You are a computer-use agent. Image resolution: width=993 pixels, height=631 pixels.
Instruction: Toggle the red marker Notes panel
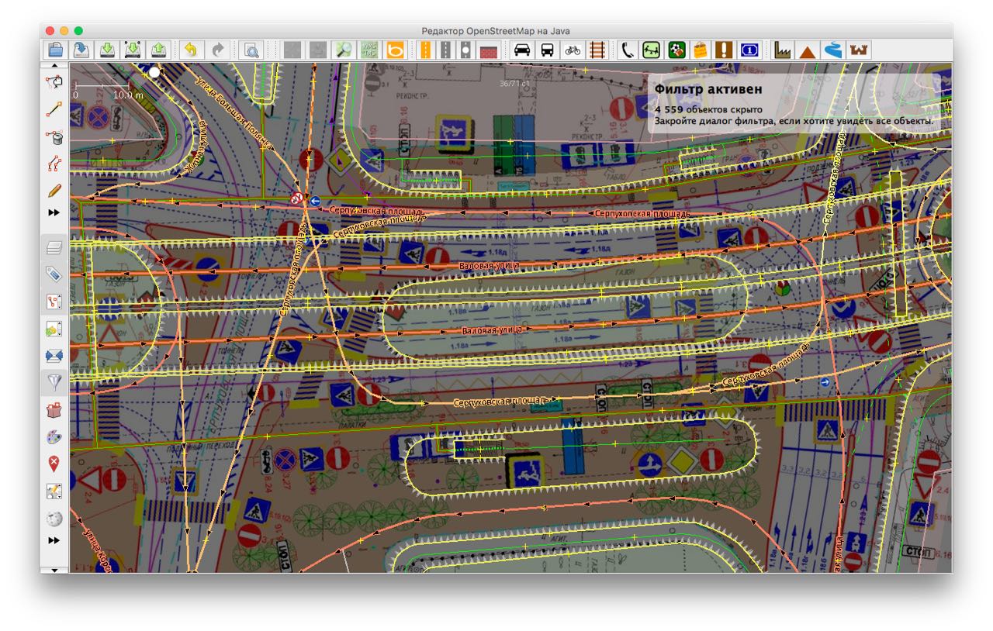click(x=54, y=464)
